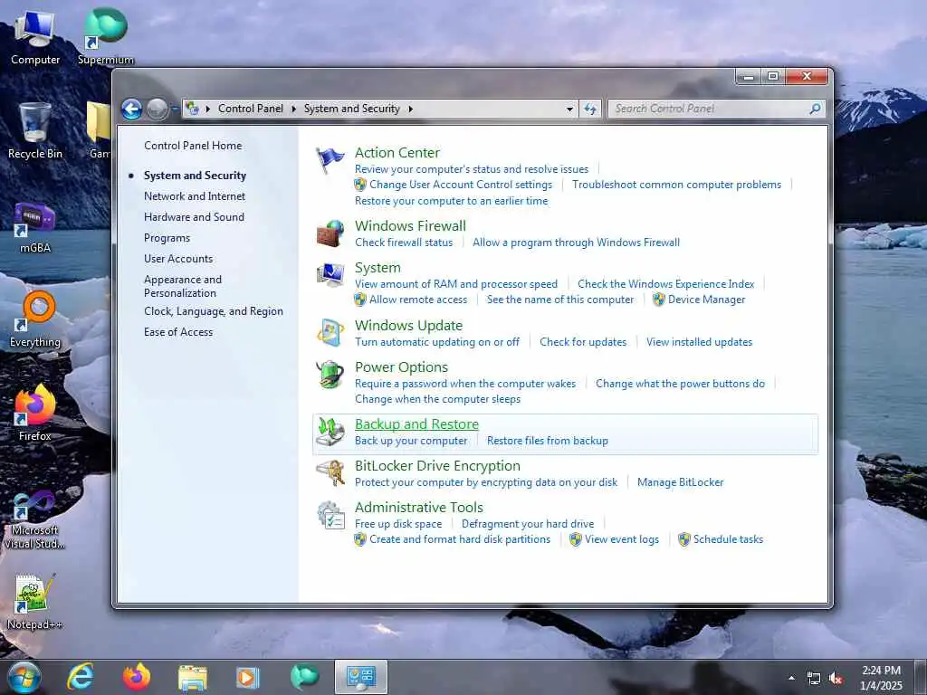927x695 pixels.
Task: Select the Supermium desktop shortcut
Action: [106, 36]
